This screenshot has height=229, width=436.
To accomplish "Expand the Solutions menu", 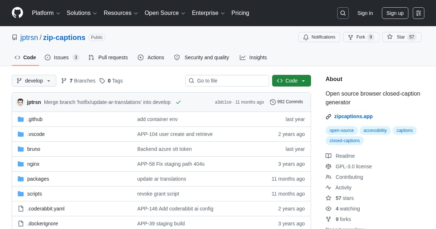I will click(82, 13).
